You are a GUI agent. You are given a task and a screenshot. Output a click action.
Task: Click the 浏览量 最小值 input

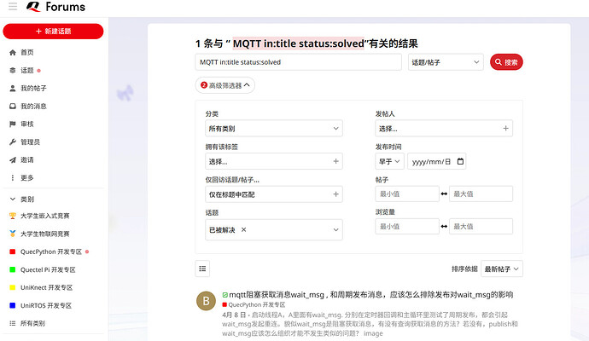[407, 227]
